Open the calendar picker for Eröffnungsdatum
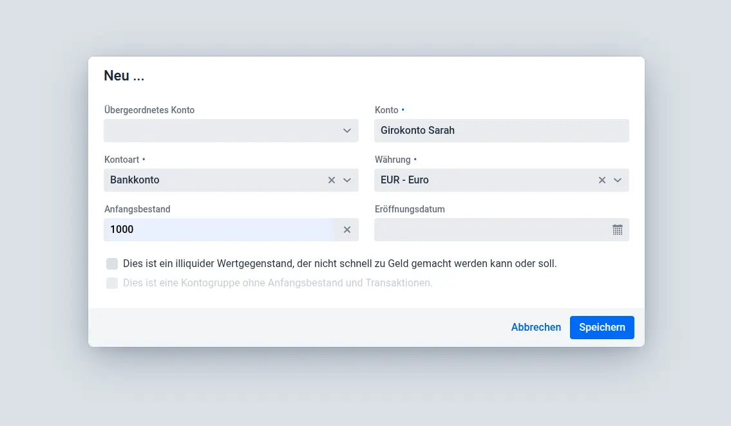731x426 pixels. click(617, 230)
